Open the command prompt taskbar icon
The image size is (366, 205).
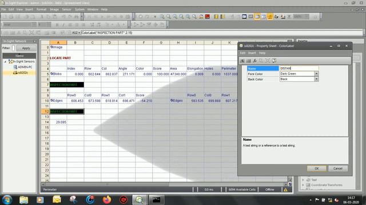156,200
